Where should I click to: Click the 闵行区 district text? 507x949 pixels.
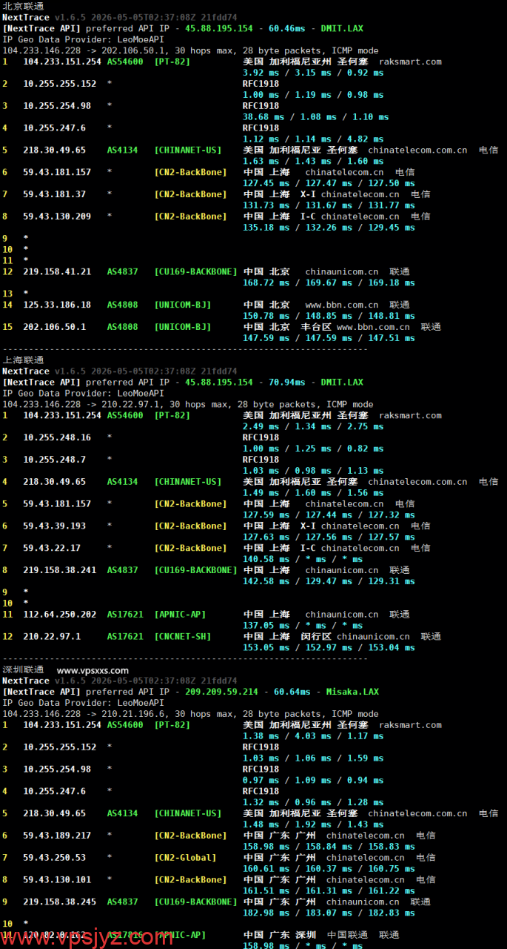(318, 637)
